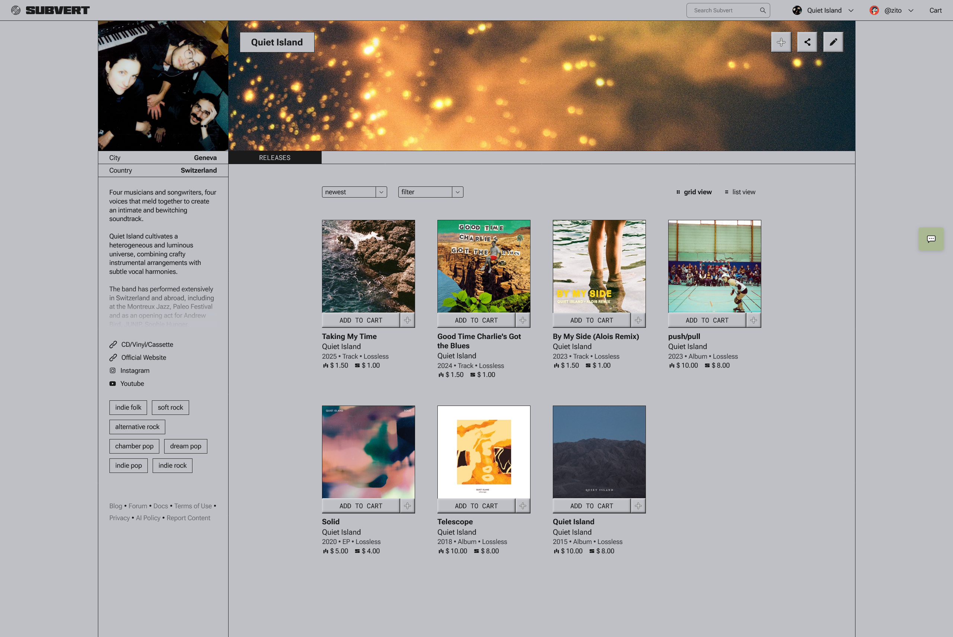Open the Instagram link

pyautogui.click(x=134, y=371)
